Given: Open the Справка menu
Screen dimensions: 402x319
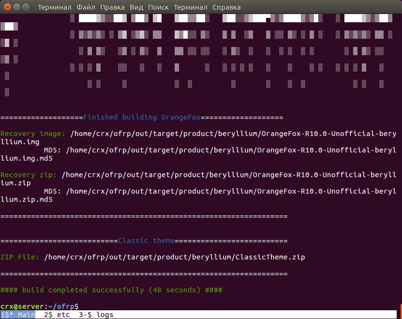Looking at the screenshot, I should (226, 7).
